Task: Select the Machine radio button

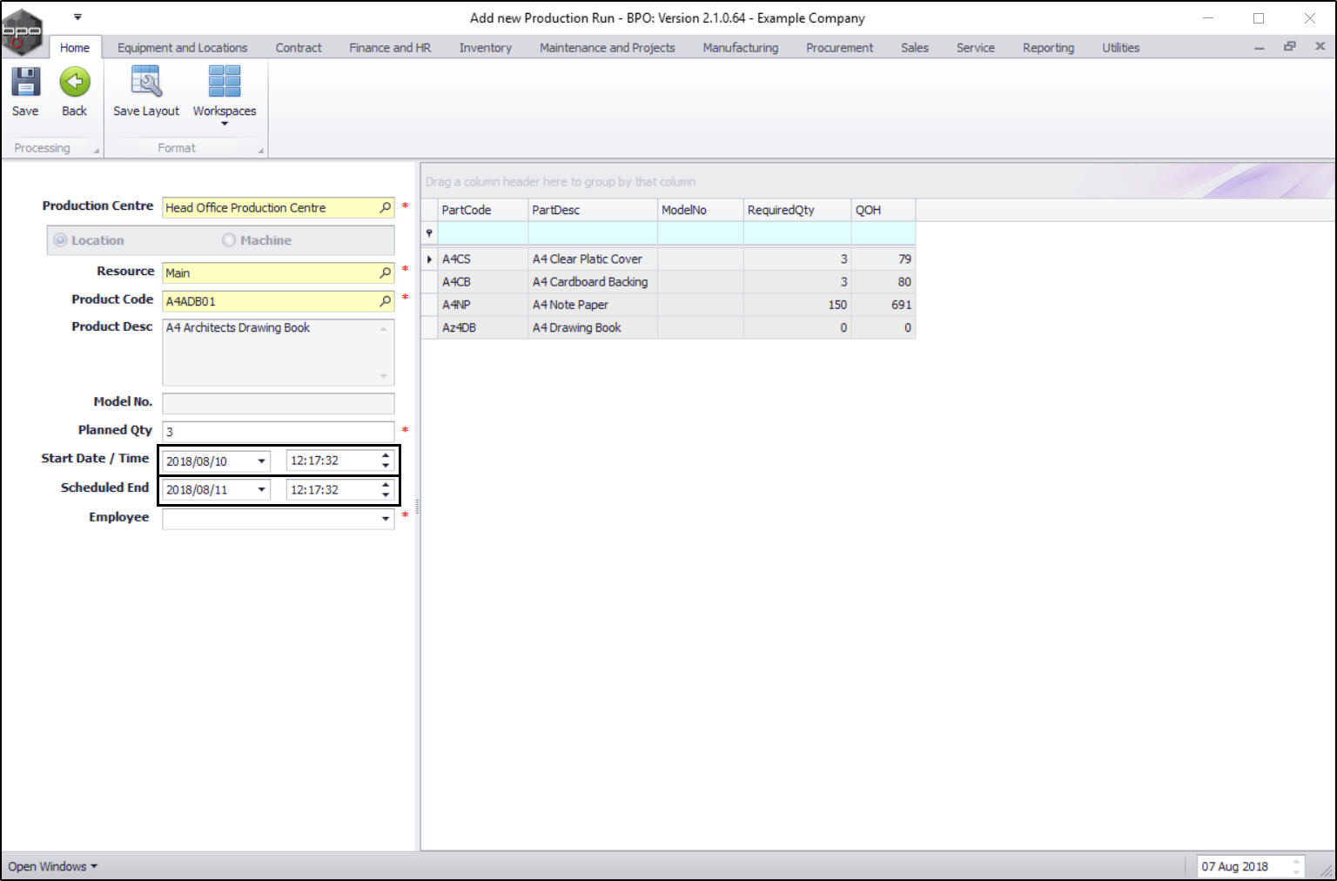Action: tap(229, 240)
